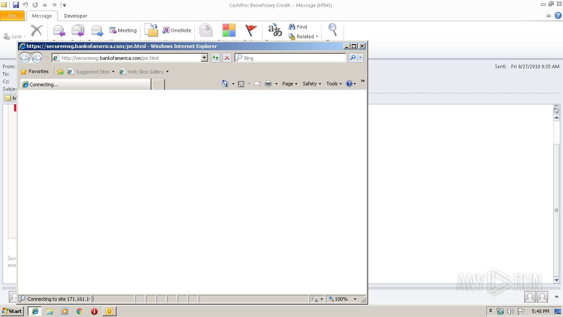Stop loading the page in IE
The image size is (563, 317).
pyautogui.click(x=227, y=58)
